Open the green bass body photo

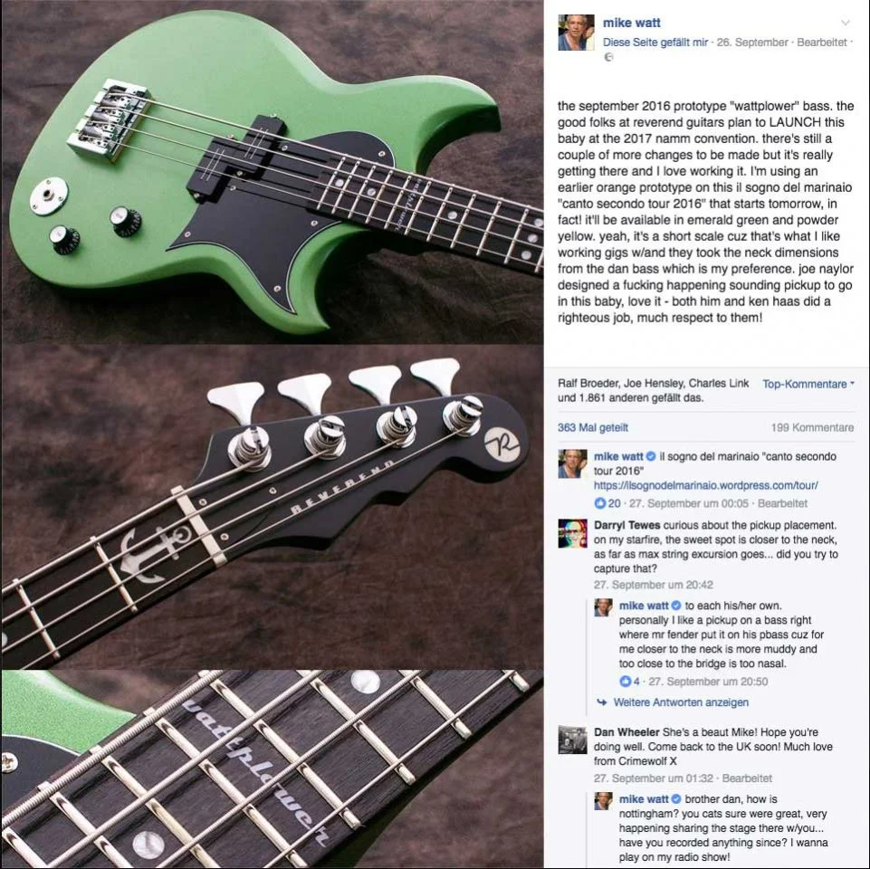click(272, 171)
